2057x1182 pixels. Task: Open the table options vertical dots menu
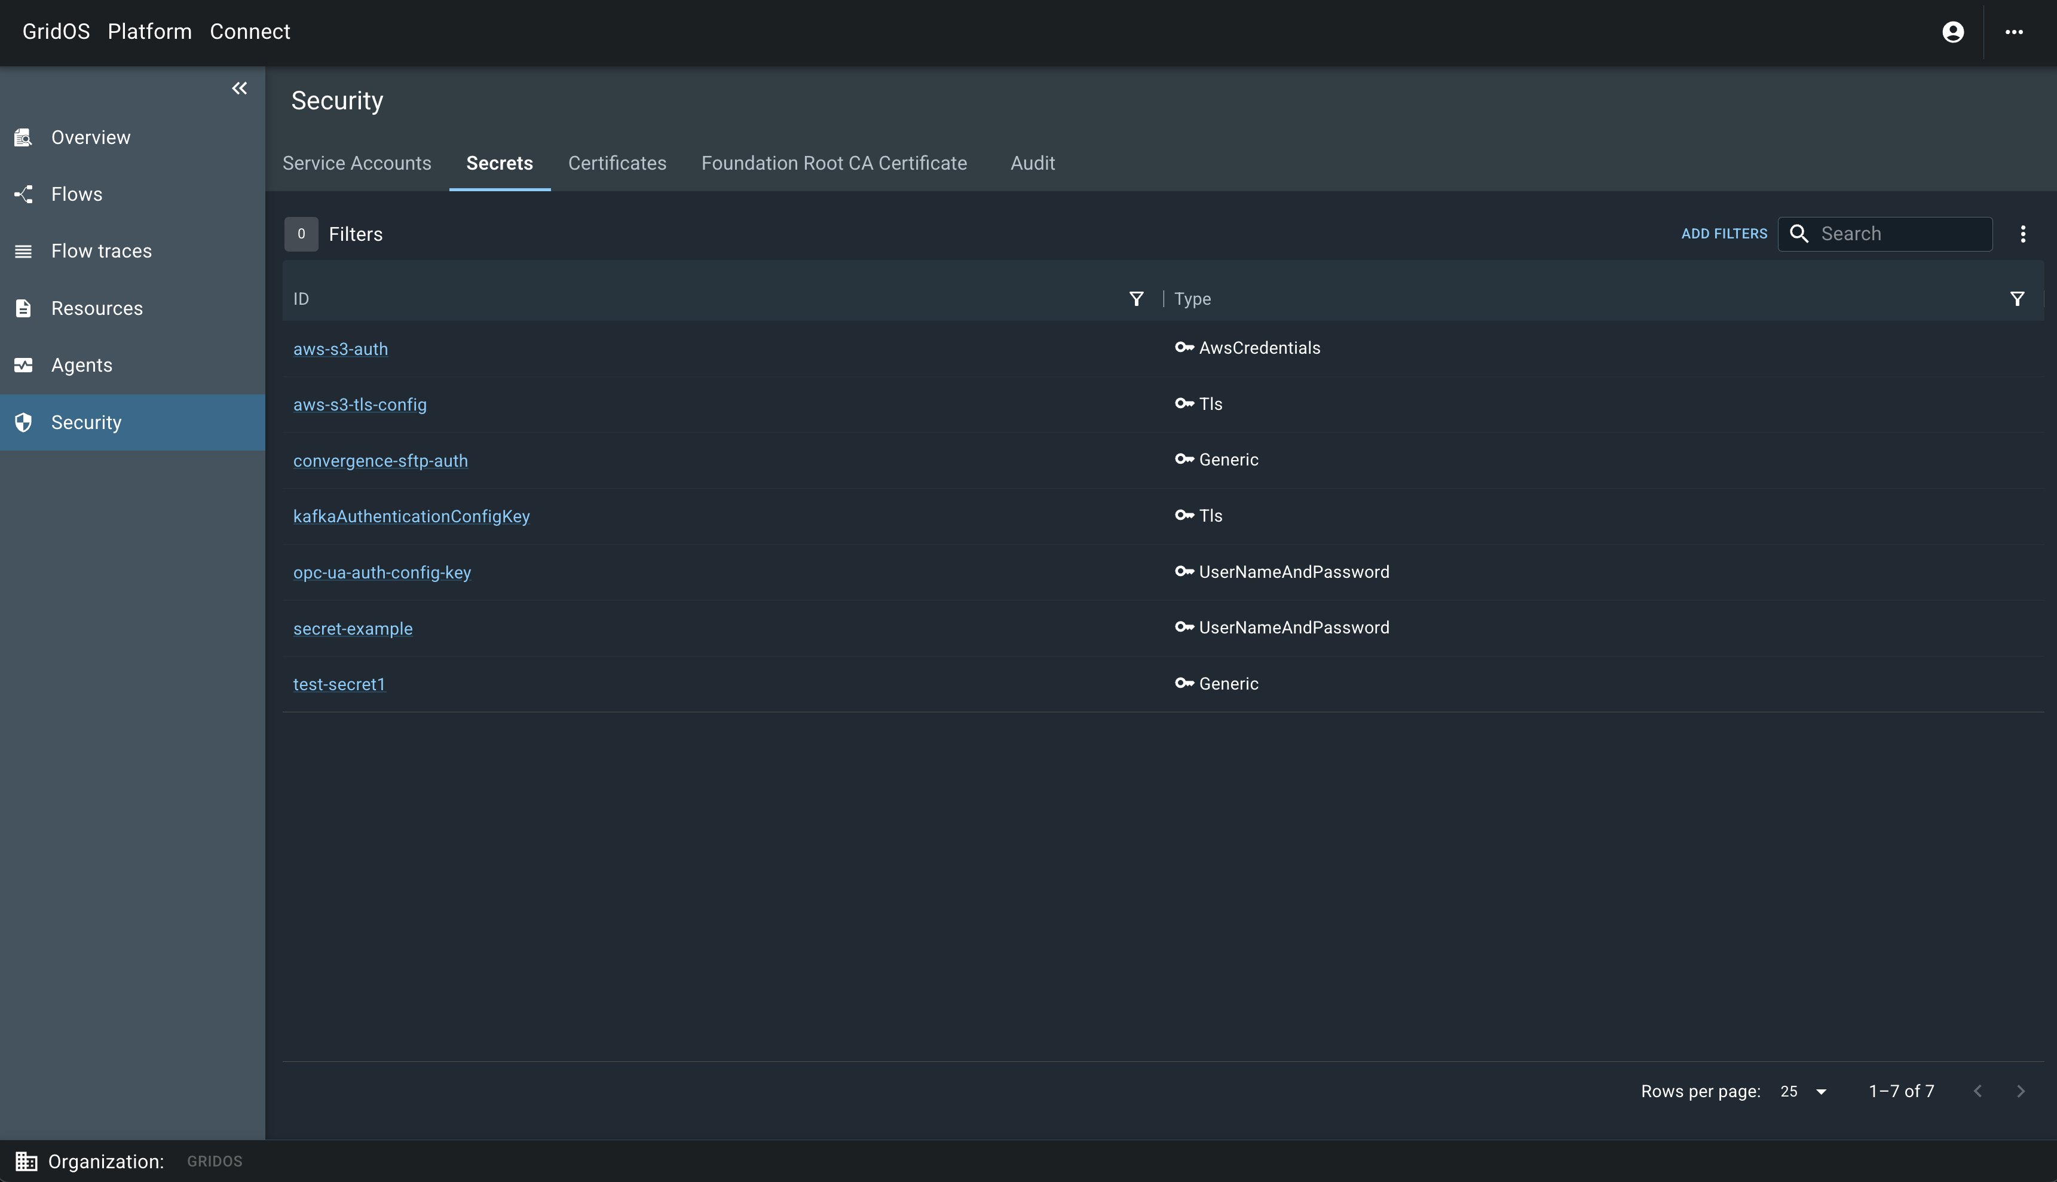2023,234
